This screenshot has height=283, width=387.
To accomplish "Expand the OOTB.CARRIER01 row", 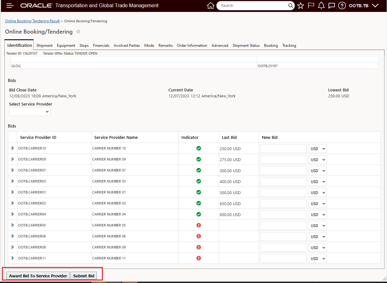I will (13, 192).
